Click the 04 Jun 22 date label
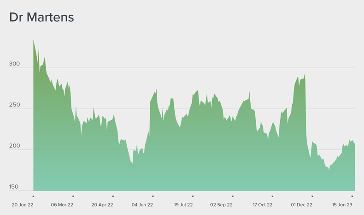 coord(142,204)
